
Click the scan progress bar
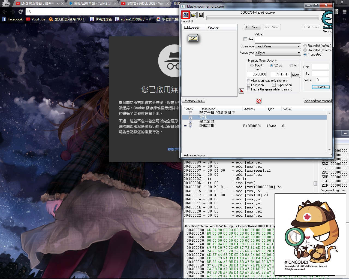pyautogui.click(x=263, y=18)
